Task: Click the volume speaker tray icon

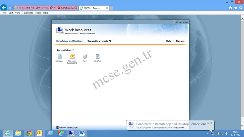Action: [x=227, y=133]
